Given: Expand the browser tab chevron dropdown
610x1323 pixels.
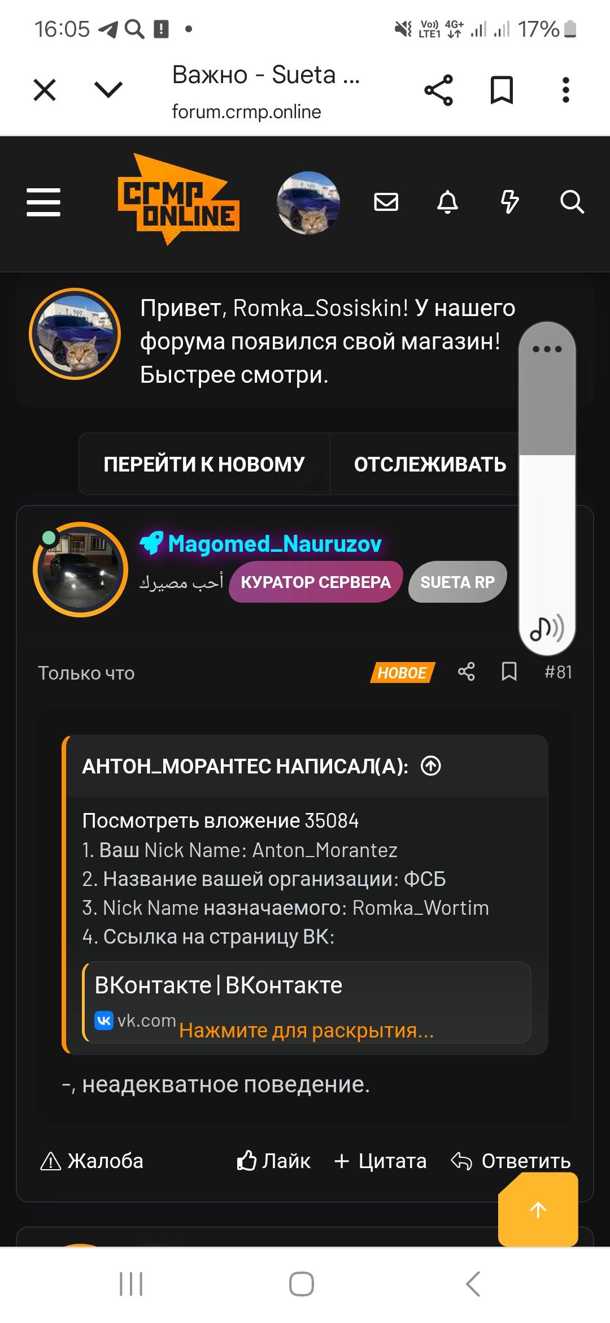Looking at the screenshot, I should [x=108, y=89].
